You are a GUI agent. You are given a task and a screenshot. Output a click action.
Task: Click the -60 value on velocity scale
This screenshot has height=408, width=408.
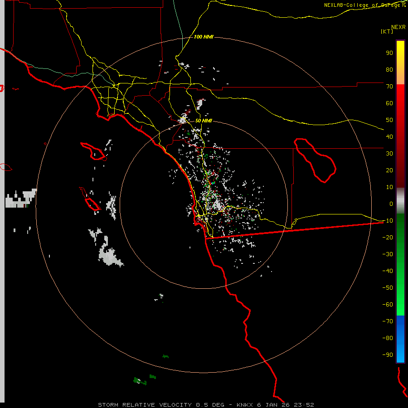click(388, 305)
